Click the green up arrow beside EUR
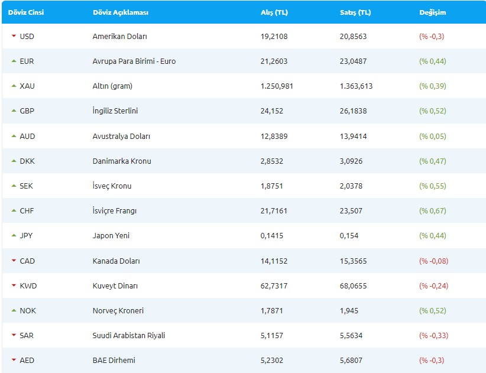 (14, 61)
